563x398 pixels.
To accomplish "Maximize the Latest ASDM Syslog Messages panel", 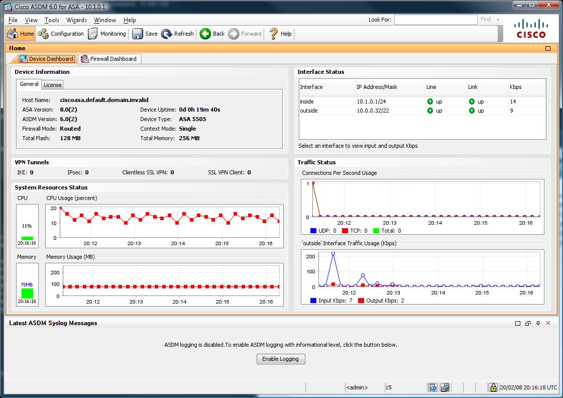I will click(518, 323).
